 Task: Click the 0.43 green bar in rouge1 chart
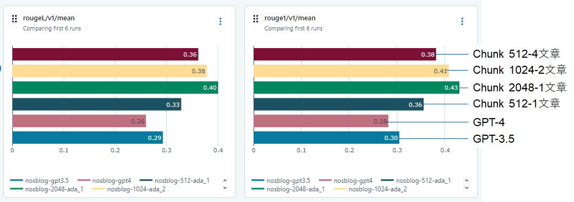point(356,88)
